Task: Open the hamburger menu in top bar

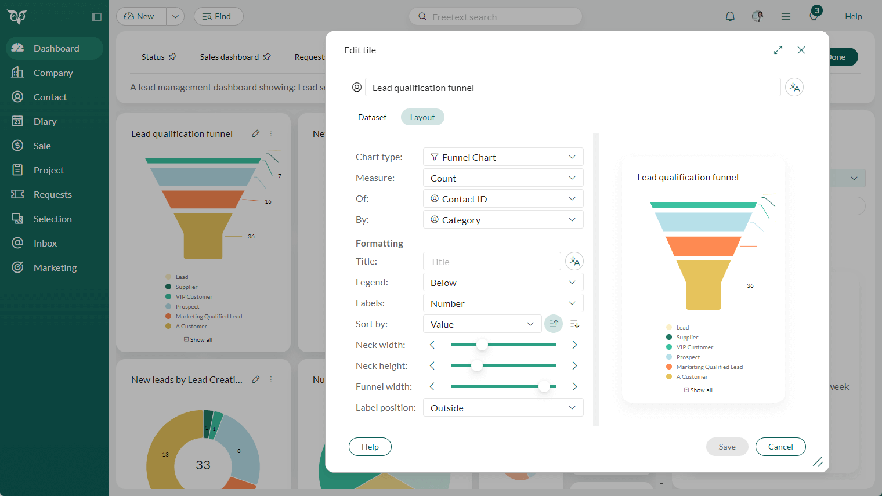Action: (786, 16)
